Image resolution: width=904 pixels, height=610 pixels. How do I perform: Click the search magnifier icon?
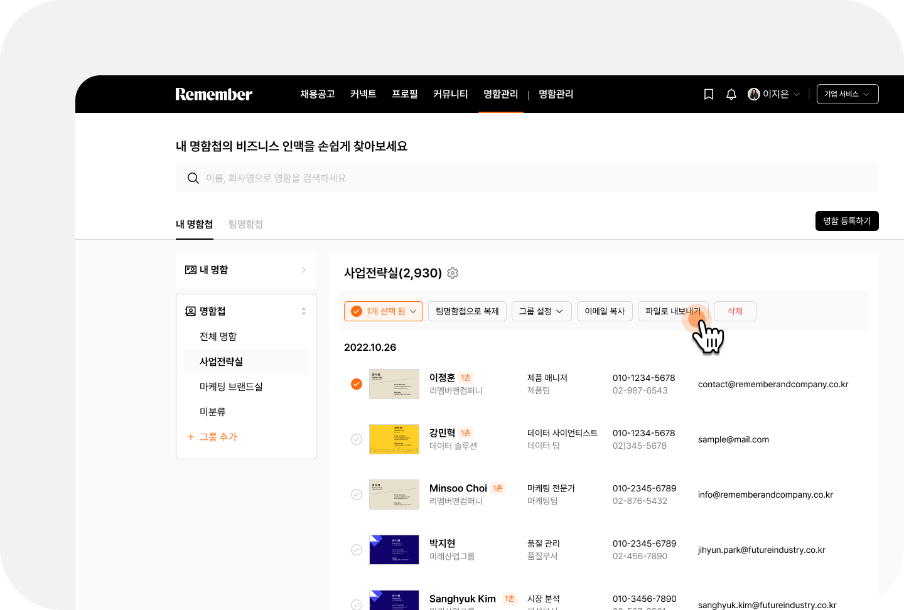193,178
